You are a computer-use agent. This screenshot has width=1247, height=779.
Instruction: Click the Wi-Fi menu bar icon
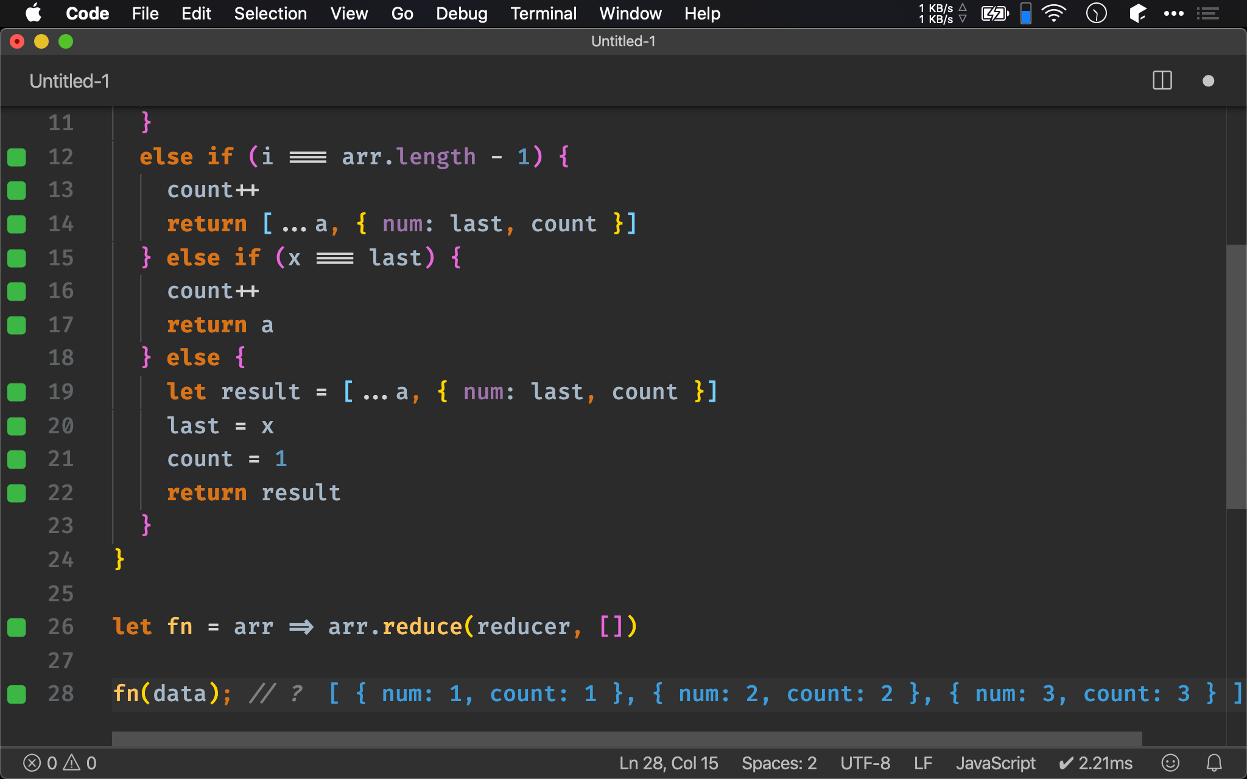coord(1053,13)
